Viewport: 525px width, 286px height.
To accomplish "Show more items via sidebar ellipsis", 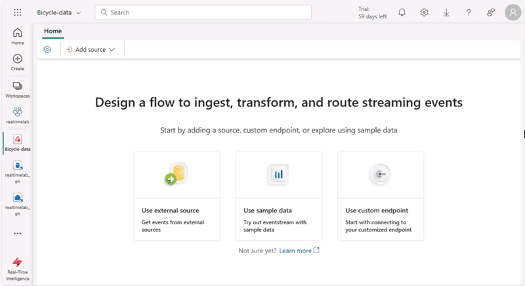I will pos(18,233).
